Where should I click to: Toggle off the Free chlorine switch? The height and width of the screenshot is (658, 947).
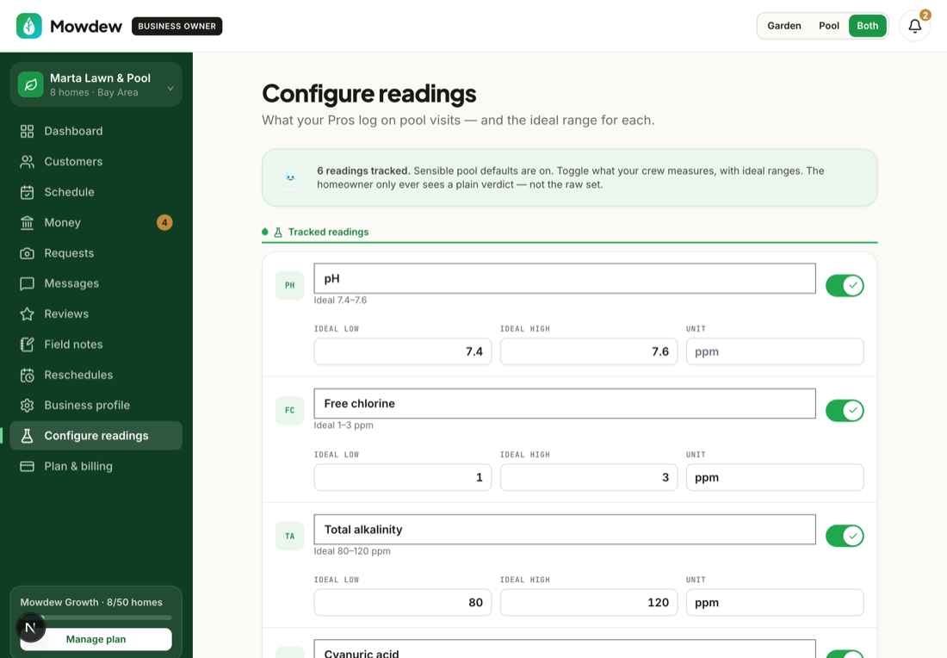(845, 410)
